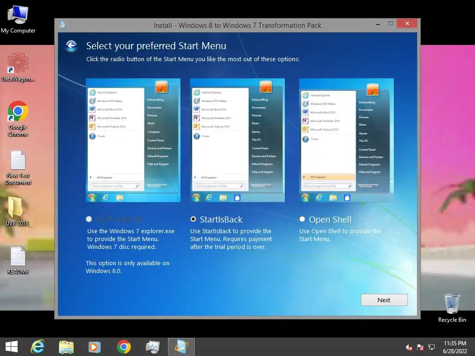Click 'This option is only available on Windows 8.0.' text

point(128,267)
